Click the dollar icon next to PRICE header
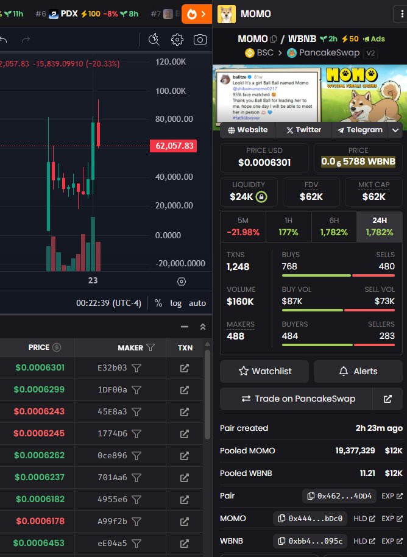 [x=57, y=347]
